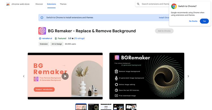
Task: Click the Art & Design category chip
Action: pyautogui.click(x=57, y=44)
